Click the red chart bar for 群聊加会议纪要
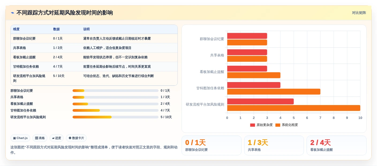Image resolution: width=377 pixels, height=166 pixels. pos(247,36)
